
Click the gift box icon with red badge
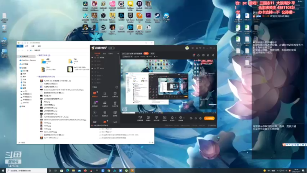[x=194, y=55]
